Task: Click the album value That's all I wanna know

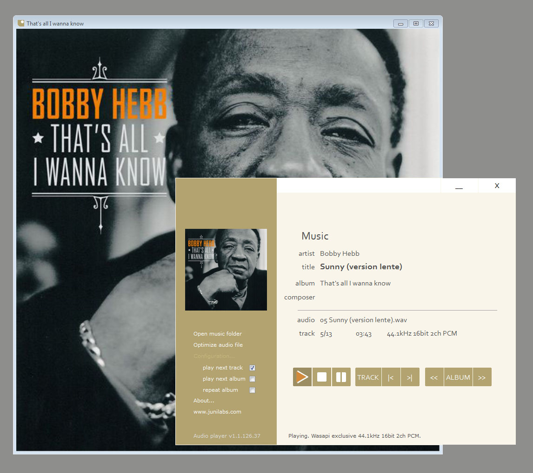Action: 355,283
